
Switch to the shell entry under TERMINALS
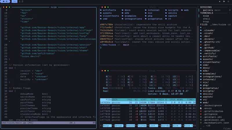tap(206, 19)
